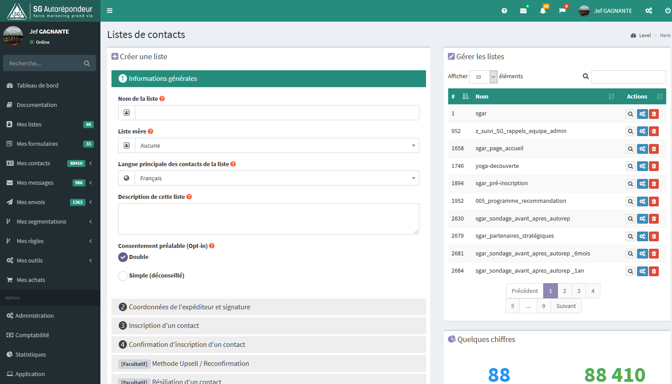Screen dimensions: 672x384
Task: Expand Confirmation d'inscription d'un contact section
Action: [x=269, y=345]
